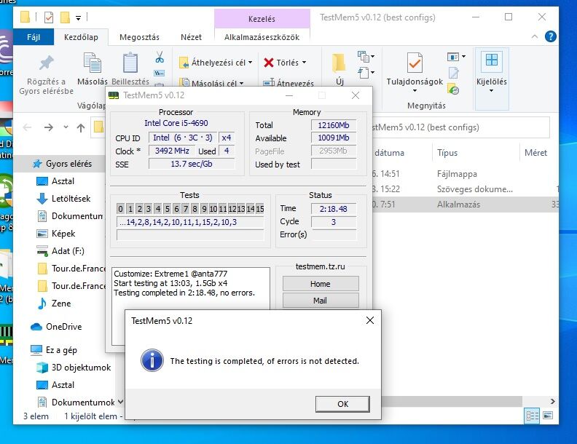Image resolution: width=577 pixels, height=444 pixels.
Task: Open the Adat (F:) drive
Action: pos(68,251)
